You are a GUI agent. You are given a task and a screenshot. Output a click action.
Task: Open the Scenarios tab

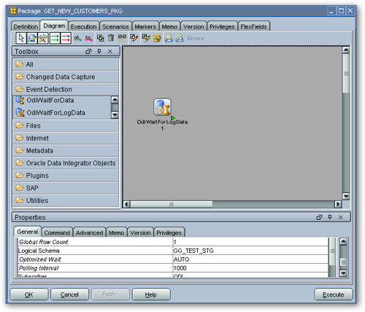tap(115, 26)
